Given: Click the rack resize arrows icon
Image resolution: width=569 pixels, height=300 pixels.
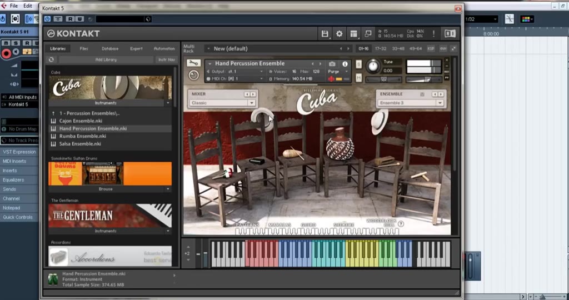Looking at the screenshot, I should [x=453, y=48].
